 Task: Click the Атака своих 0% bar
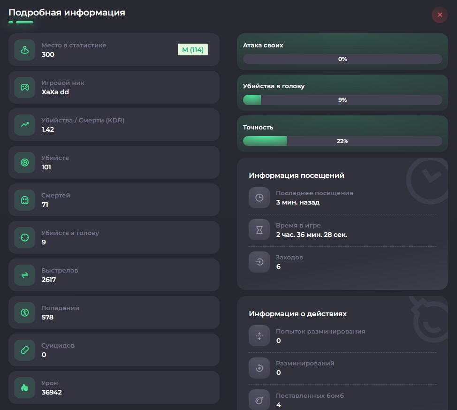click(343, 59)
